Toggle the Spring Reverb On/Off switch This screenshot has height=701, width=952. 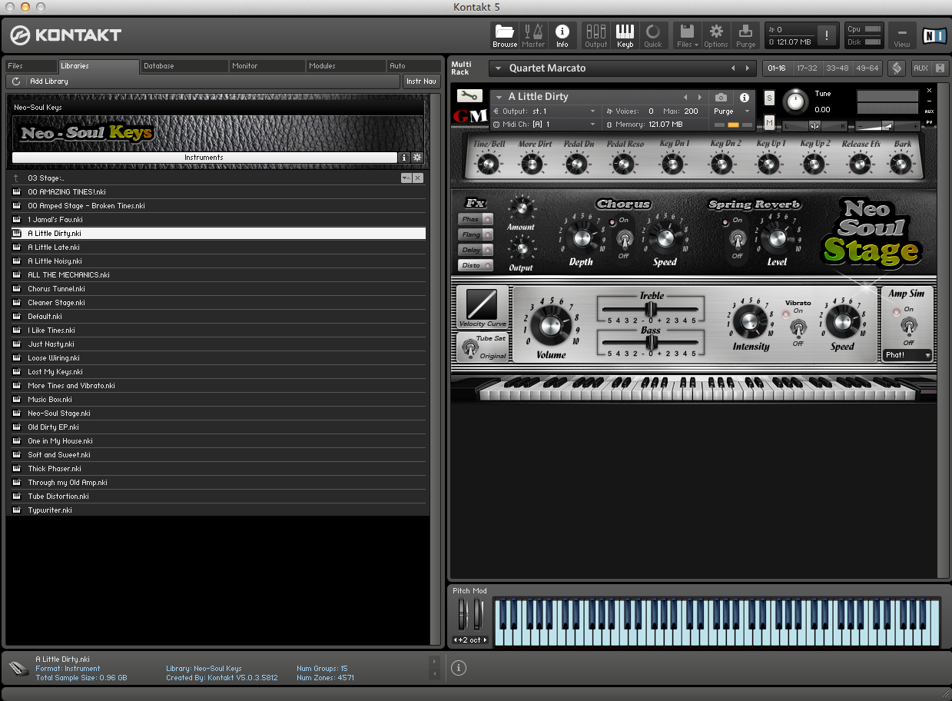(x=737, y=238)
